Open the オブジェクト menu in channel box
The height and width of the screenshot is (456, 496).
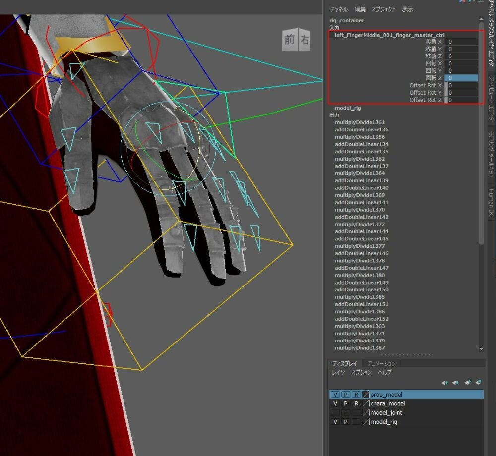(x=383, y=9)
